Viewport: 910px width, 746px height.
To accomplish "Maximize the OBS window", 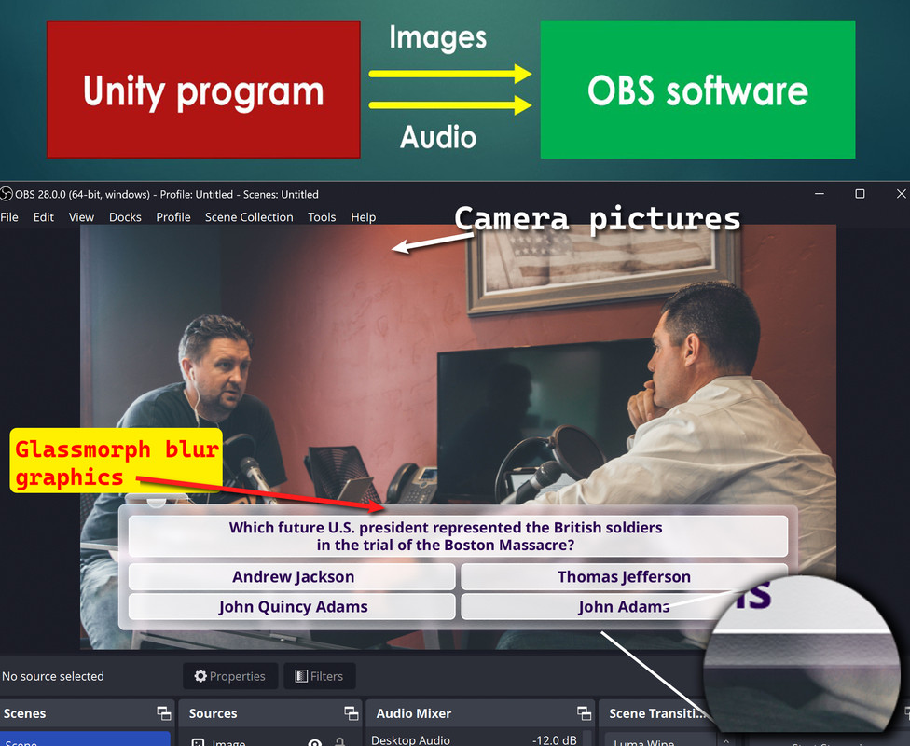I will (x=860, y=193).
